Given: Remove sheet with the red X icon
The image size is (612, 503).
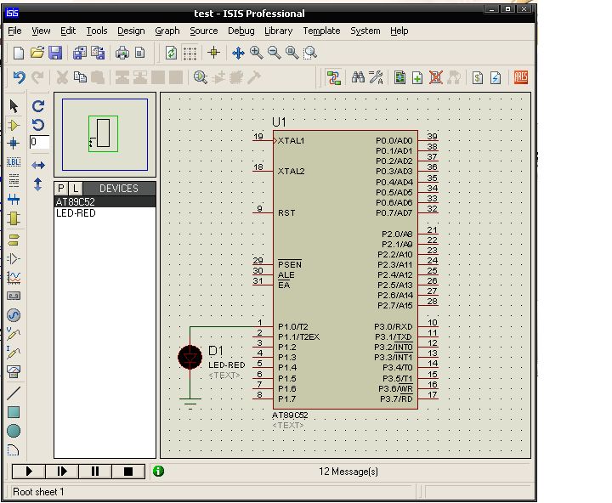Looking at the screenshot, I should [x=435, y=77].
